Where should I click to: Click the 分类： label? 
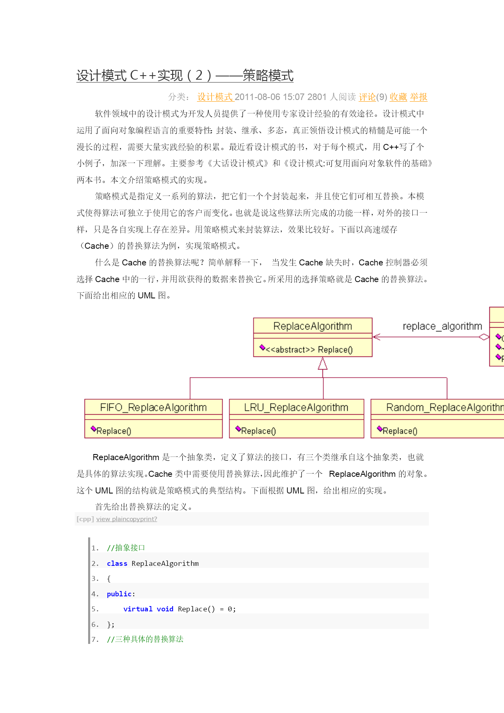(179, 97)
